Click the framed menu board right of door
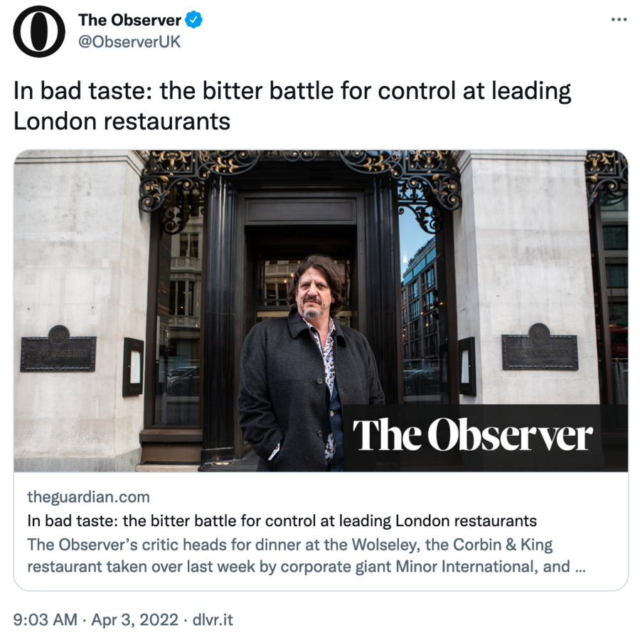 466,366
